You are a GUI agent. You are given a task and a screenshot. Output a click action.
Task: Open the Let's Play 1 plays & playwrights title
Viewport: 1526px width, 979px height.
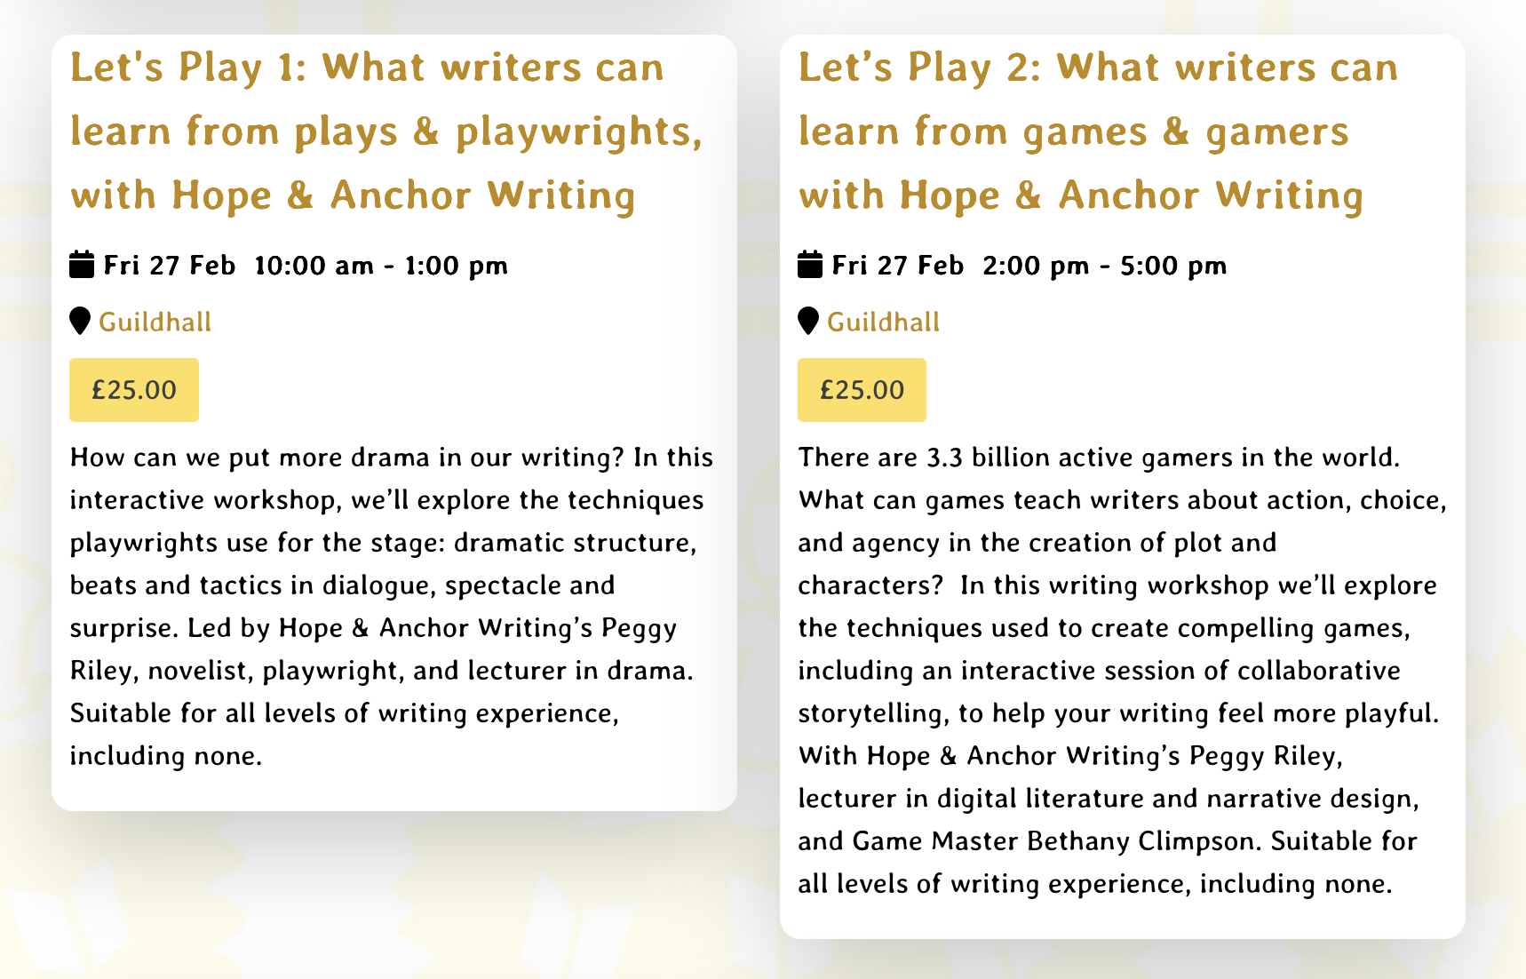click(x=385, y=131)
